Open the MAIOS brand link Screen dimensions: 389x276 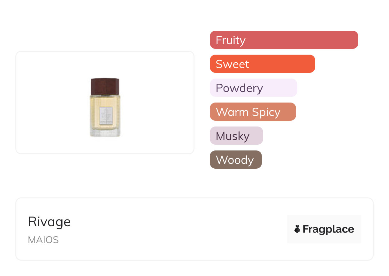(x=43, y=240)
